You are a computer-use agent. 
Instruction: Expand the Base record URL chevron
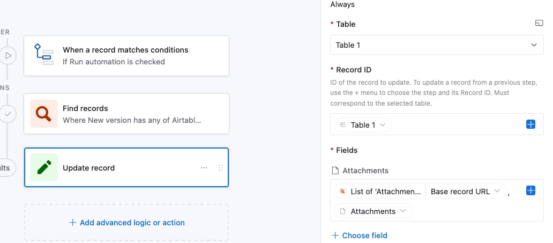pyautogui.click(x=497, y=192)
